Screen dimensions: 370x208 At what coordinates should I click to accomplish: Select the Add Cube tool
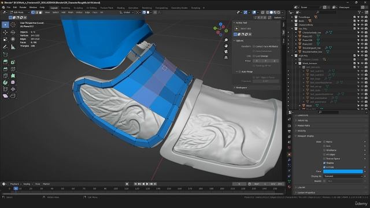[5, 54]
